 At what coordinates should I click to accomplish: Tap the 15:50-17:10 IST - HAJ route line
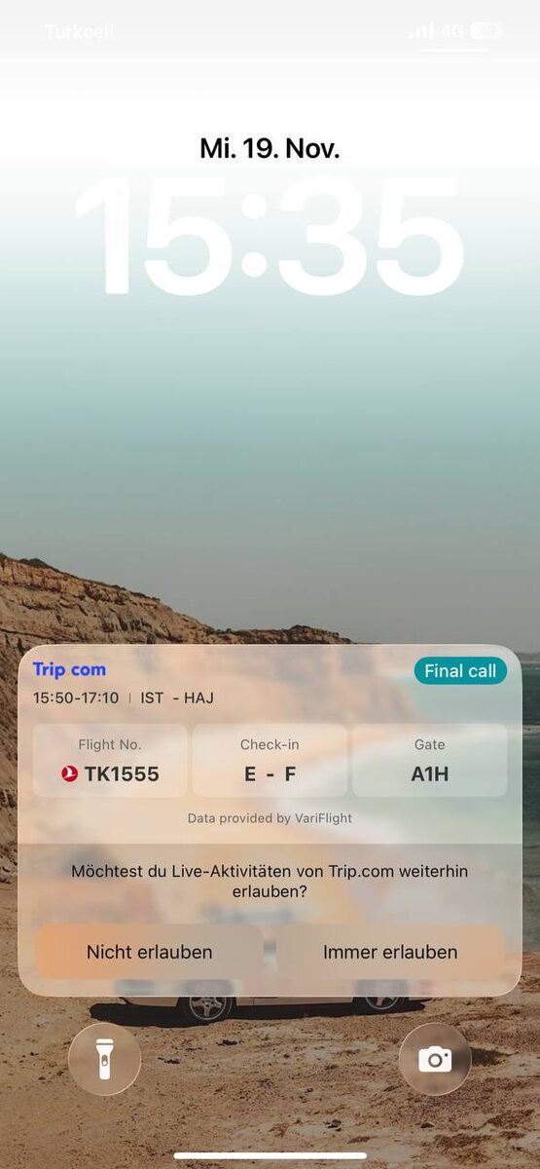coord(124,698)
